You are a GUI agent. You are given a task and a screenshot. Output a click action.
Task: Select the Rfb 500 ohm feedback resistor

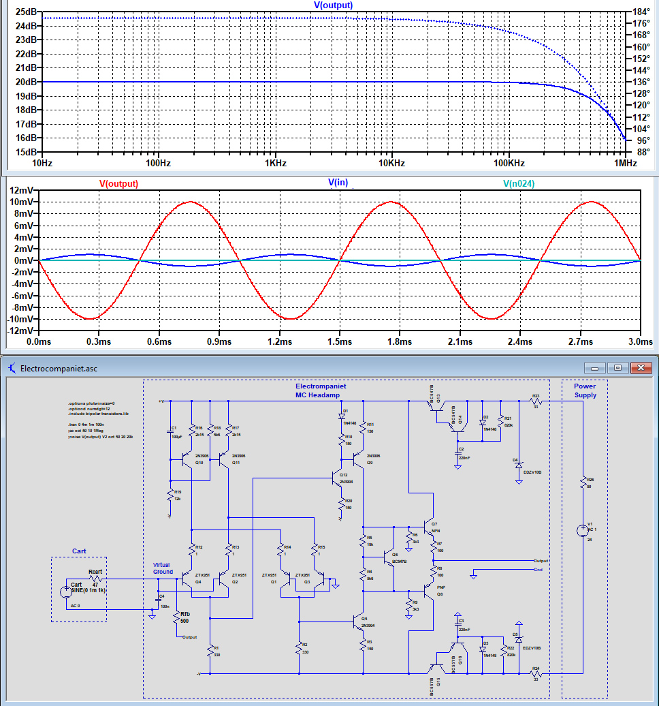[x=176, y=617]
